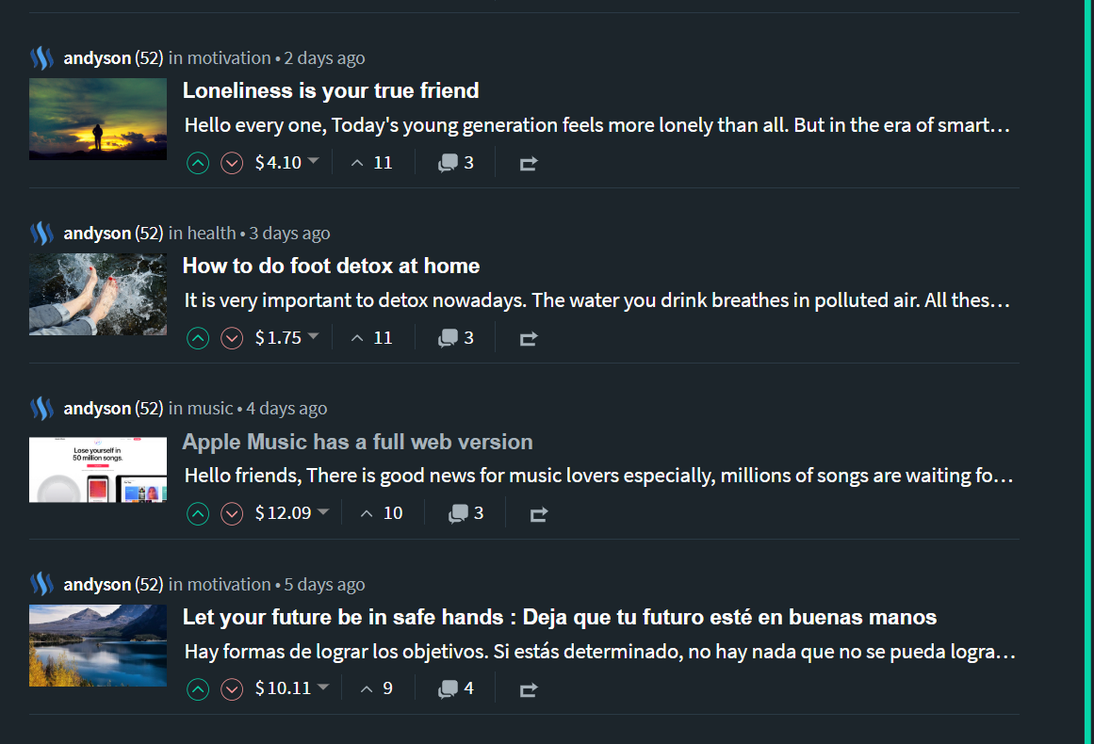Resteem the Let your future be safe post
This screenshot has height=744, width=1094.
tap(529, 690)
